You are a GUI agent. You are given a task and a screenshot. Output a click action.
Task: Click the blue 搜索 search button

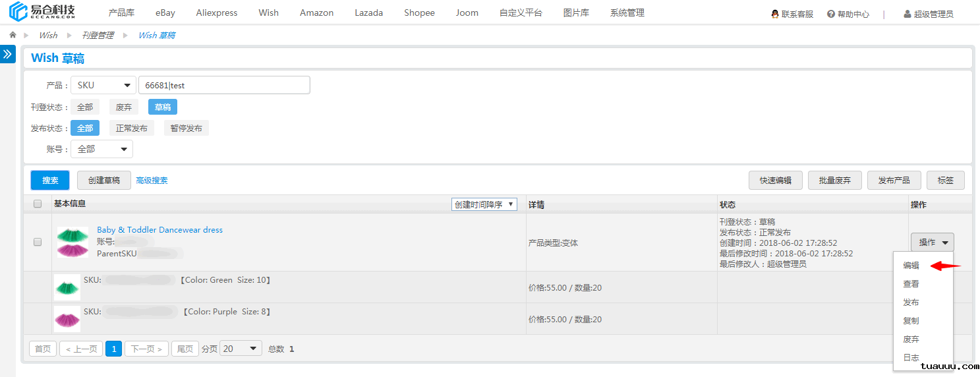(50, 180)
